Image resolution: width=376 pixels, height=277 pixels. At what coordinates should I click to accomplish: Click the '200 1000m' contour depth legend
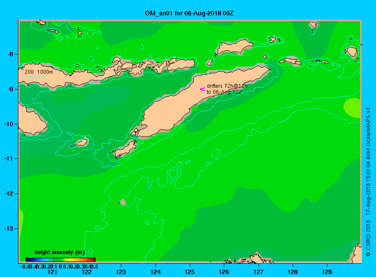click(39, 72)
